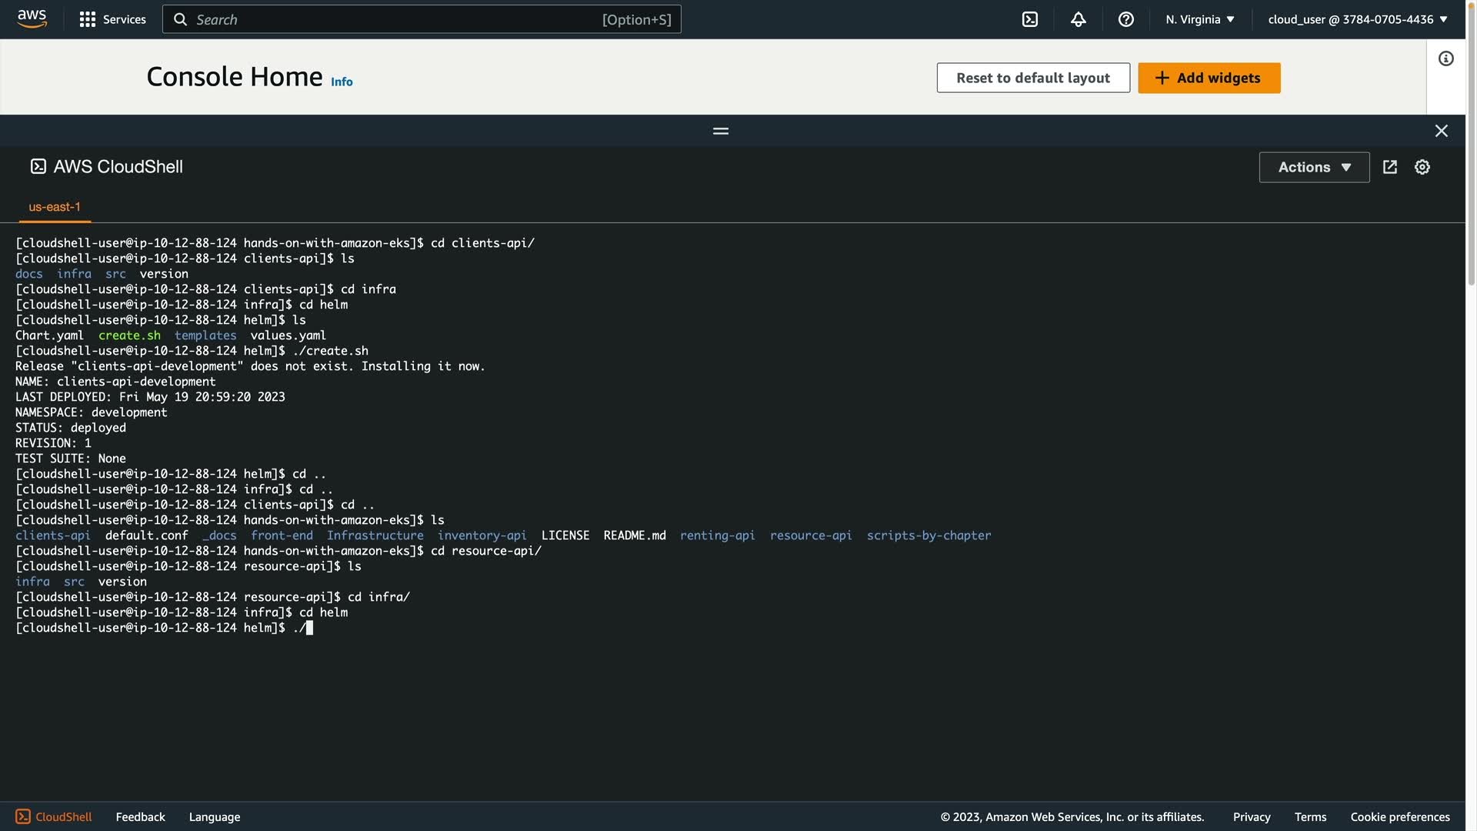Open the notifications bell
Image resolution: width=1477 pixels, height=831 pixels.
click(x=1078, y=19)
